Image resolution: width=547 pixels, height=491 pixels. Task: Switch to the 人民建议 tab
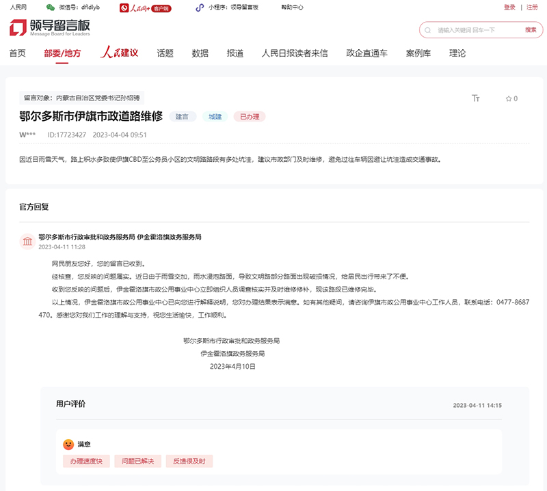118,53
